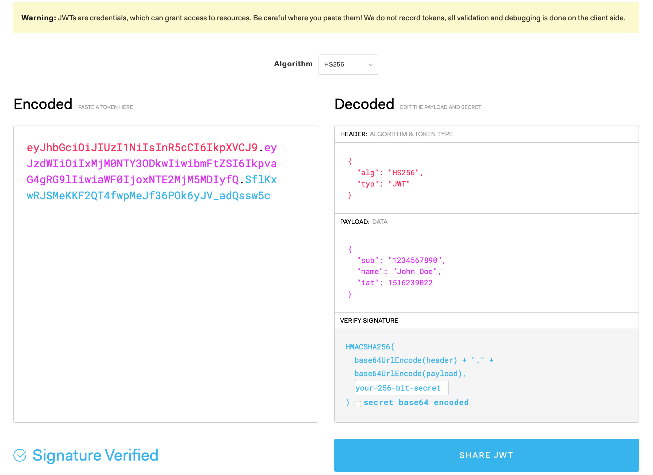This screenshot has width=653, height=475.
Task: Click the base64UrlEncode(header) line
Action: tap(424, 360)
